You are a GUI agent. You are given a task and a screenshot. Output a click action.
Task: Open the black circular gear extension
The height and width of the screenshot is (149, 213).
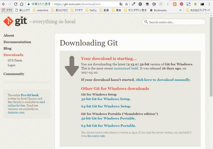[x=140, y=4]
